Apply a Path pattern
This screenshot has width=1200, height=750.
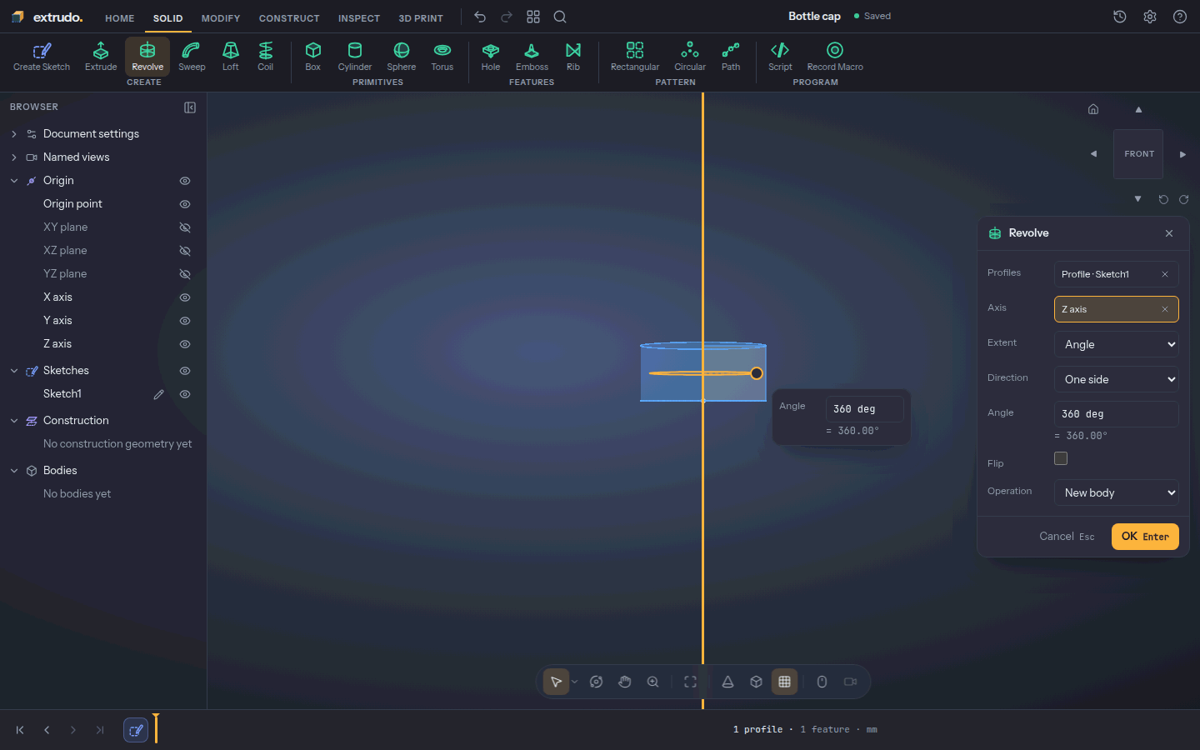(x=731, y=57)
